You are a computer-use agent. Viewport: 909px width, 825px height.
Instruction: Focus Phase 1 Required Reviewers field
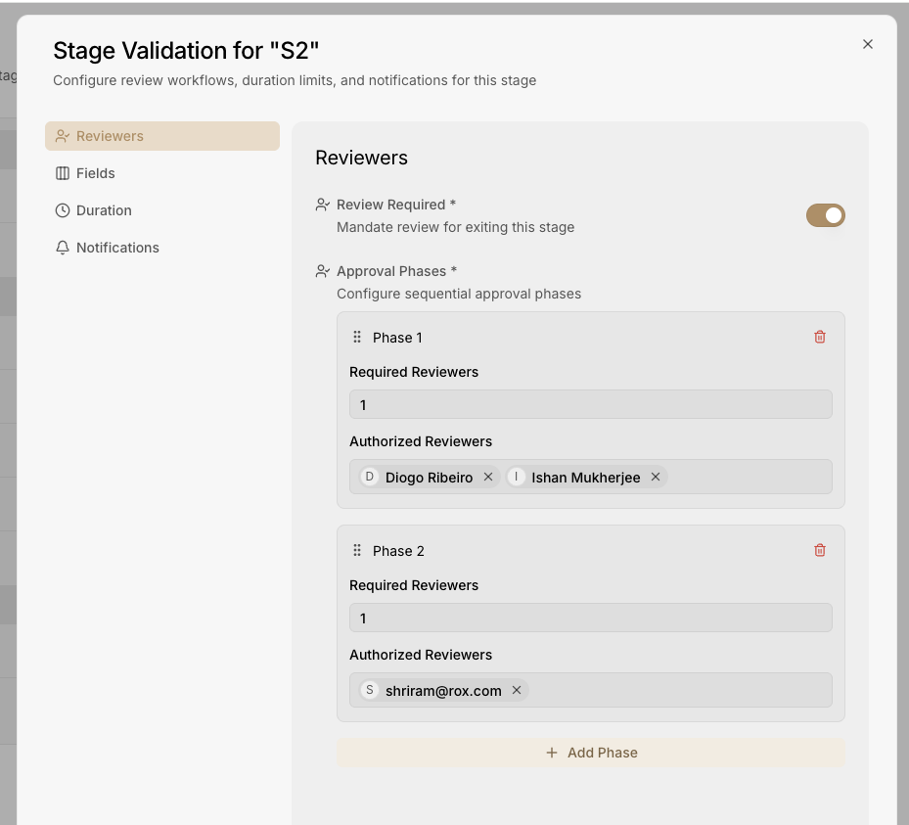(590, 405)
